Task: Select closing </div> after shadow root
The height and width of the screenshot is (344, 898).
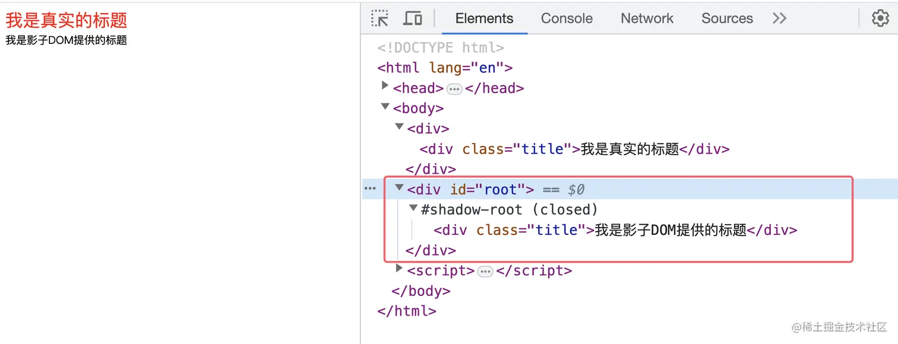Action: click(x=431, y=250)
